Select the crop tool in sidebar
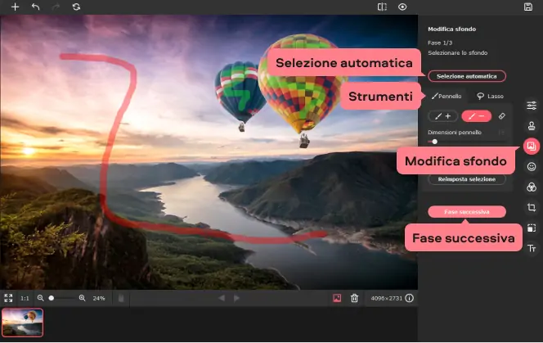 [532, 207]
